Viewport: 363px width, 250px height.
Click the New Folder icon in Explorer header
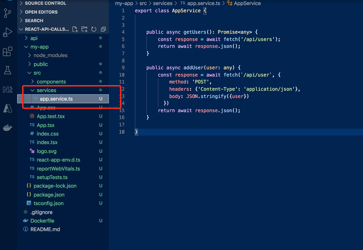[84, 29]
